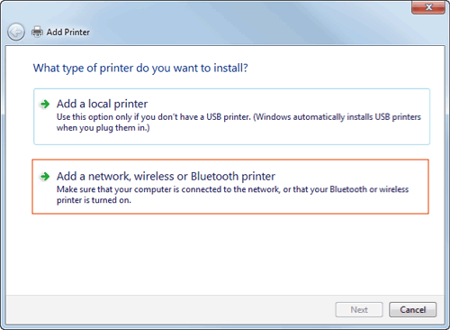Close the Add Printer window
Image resolution: width=450 pixels, height=330 pixels.
tap(428, 7)
